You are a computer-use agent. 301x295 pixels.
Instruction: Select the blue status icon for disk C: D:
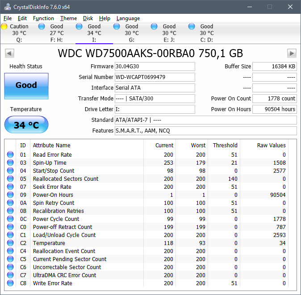coord(192,26)
